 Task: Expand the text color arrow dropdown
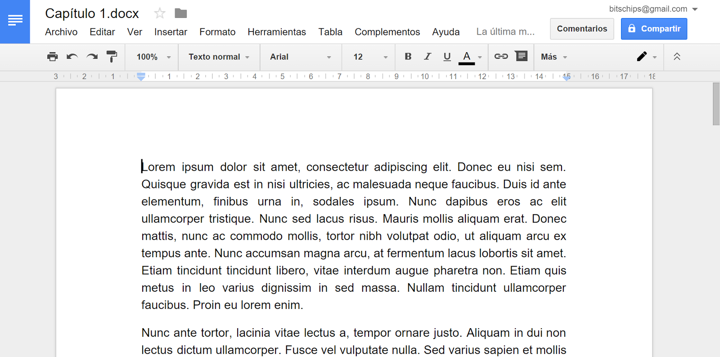(x=480, y=58)
